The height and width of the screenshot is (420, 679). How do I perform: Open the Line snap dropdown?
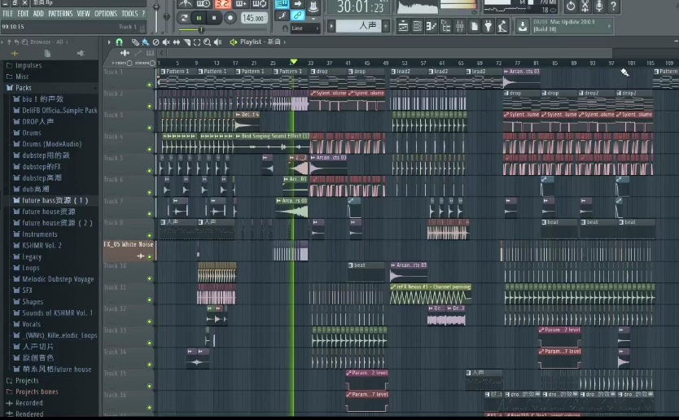tap(303, 28)
